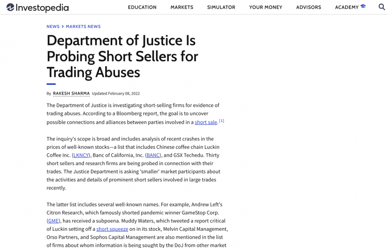Open the GME ticker link
The image size is (388, 248).
(53, 221)
